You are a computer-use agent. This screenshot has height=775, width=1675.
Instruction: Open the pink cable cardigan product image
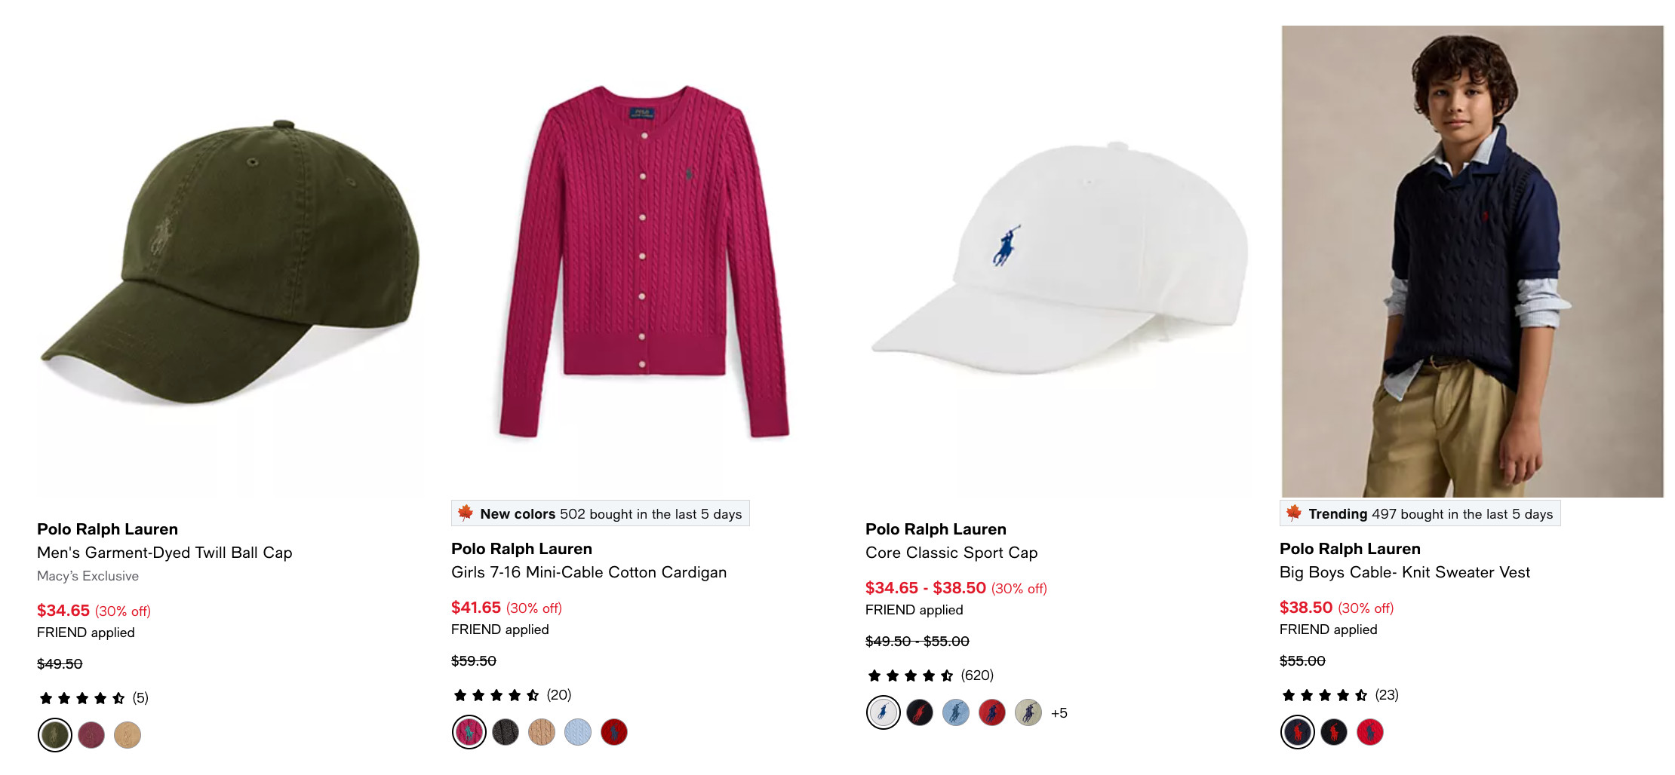(642, 262)
